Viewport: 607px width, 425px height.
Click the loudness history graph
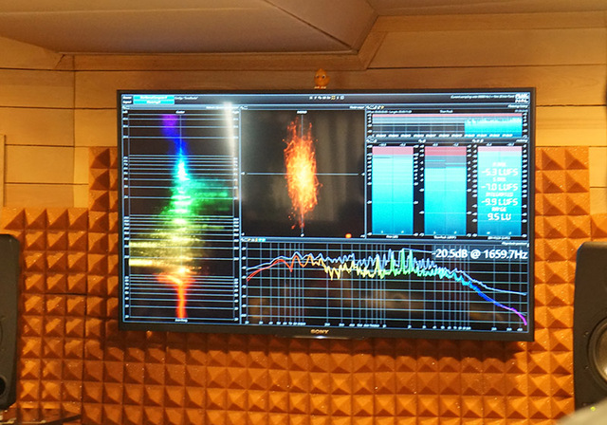[447, 124]
